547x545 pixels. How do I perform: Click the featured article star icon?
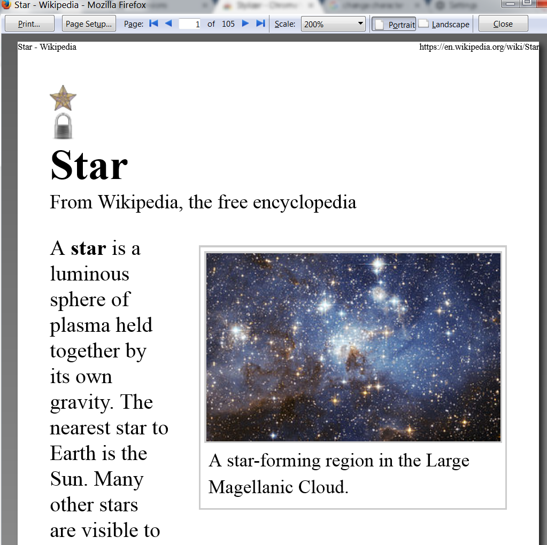(63, 98)
